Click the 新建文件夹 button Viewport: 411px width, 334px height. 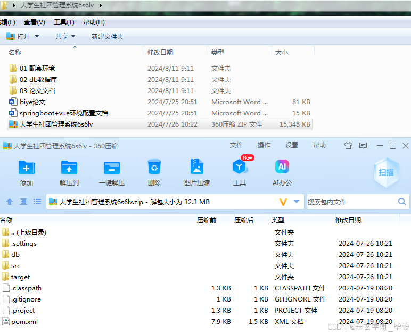click(107, 36)
